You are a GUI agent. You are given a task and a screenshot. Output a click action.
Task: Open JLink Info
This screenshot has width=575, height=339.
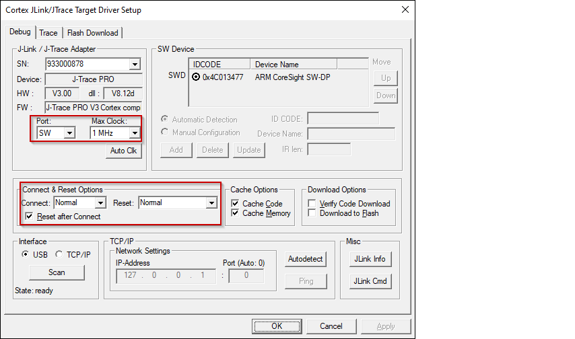(370, 259)
